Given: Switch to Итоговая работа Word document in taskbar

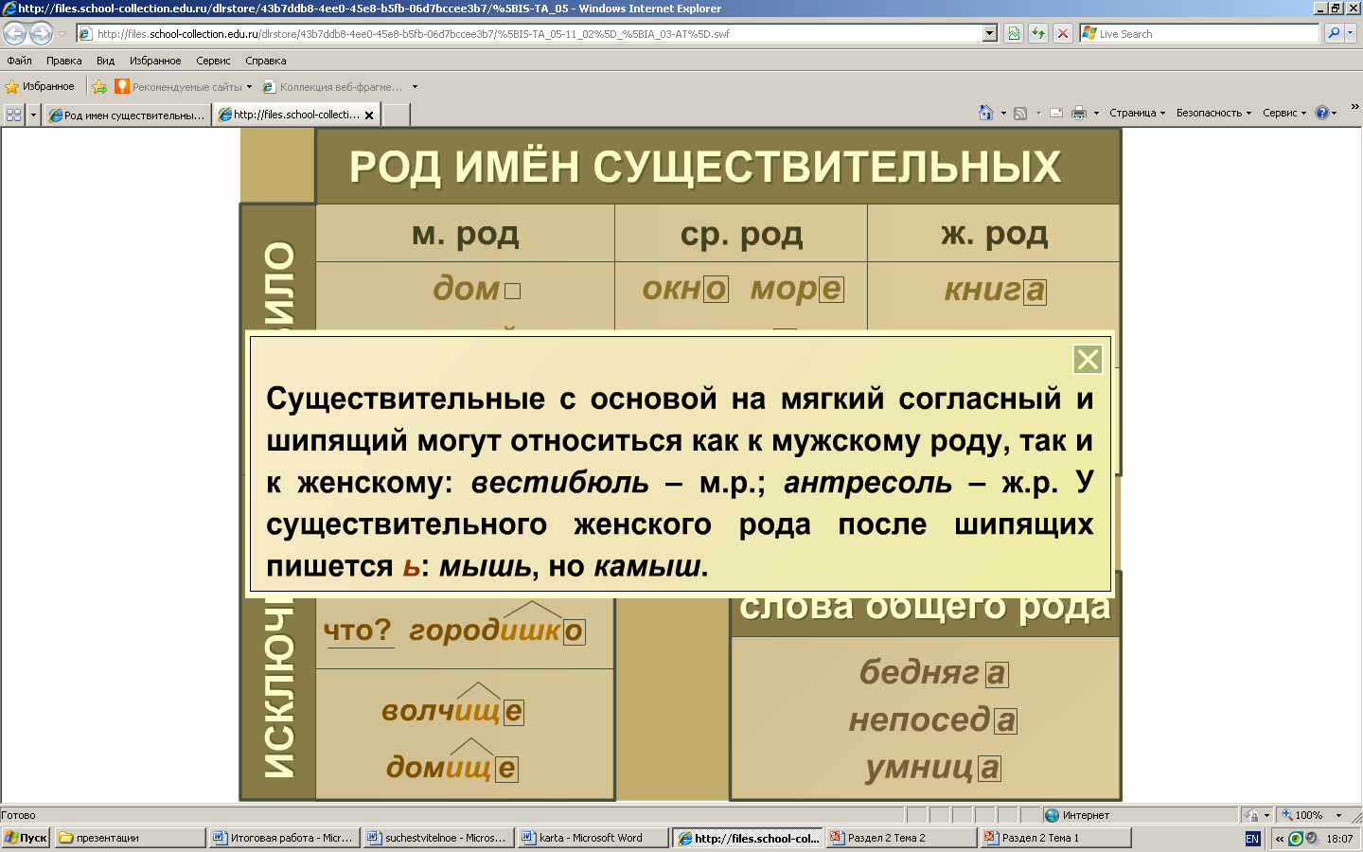Looking at the screenshot, I should [x=284, y=838].
